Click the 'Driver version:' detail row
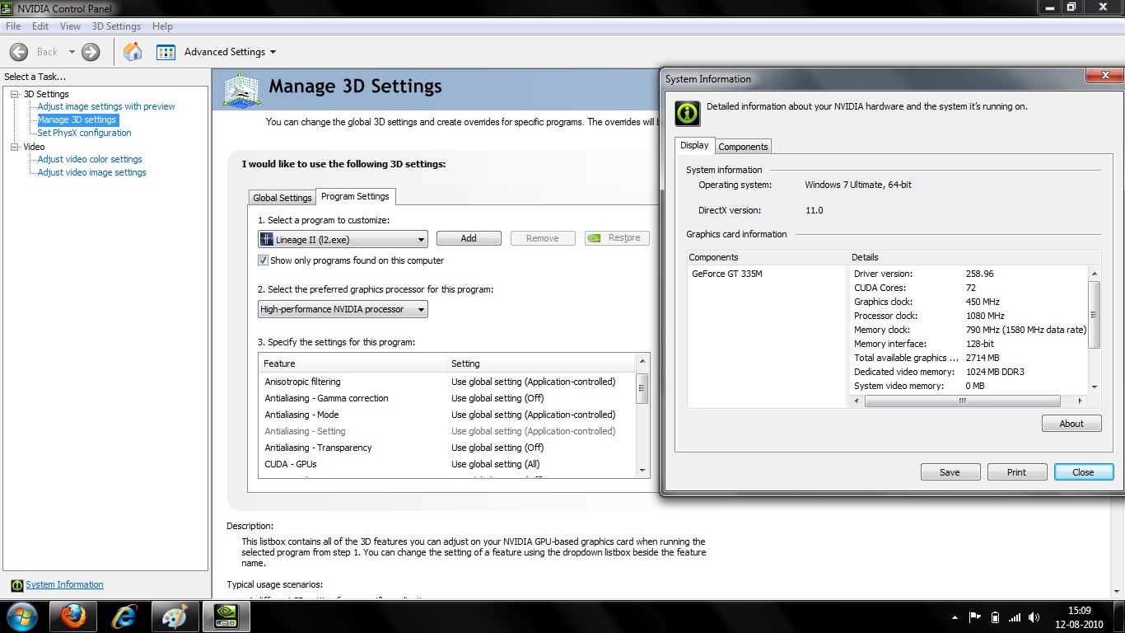Image resolution: width=1125 pixels, height=633 pixels. (969, 274)
